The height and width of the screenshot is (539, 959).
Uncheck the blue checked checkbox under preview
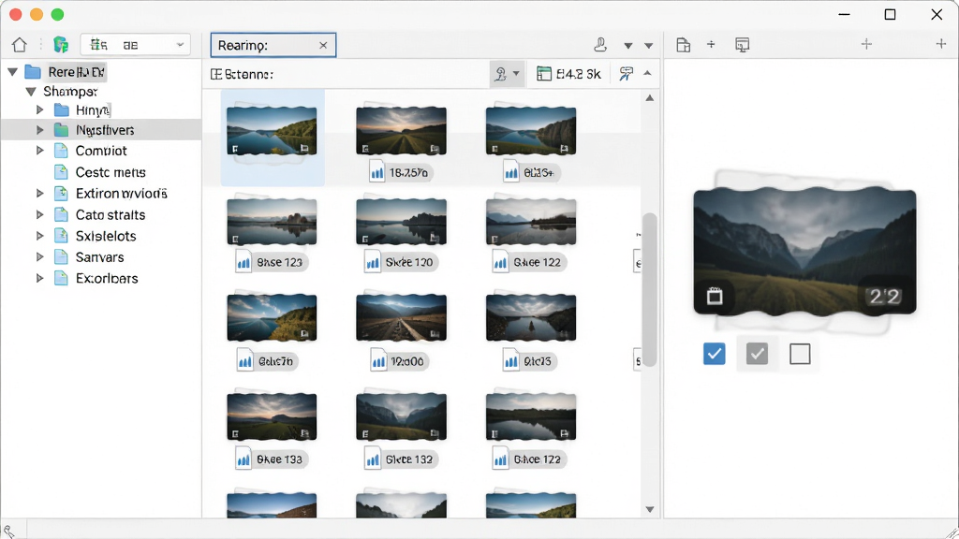click(x=715, y=354)
